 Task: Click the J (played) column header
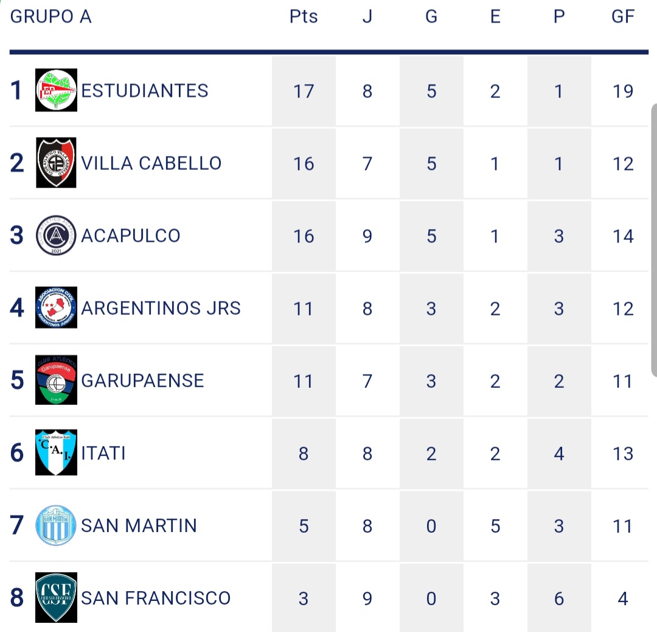point(367,16)
